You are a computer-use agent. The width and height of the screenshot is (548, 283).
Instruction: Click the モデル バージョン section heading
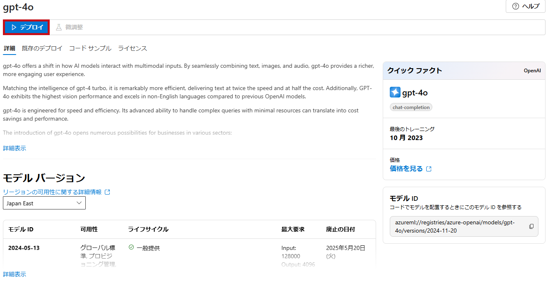pyautogui.click(x=44, y=178)
